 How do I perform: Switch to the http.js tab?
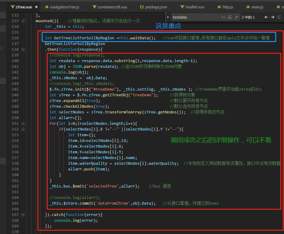(225, 7)
